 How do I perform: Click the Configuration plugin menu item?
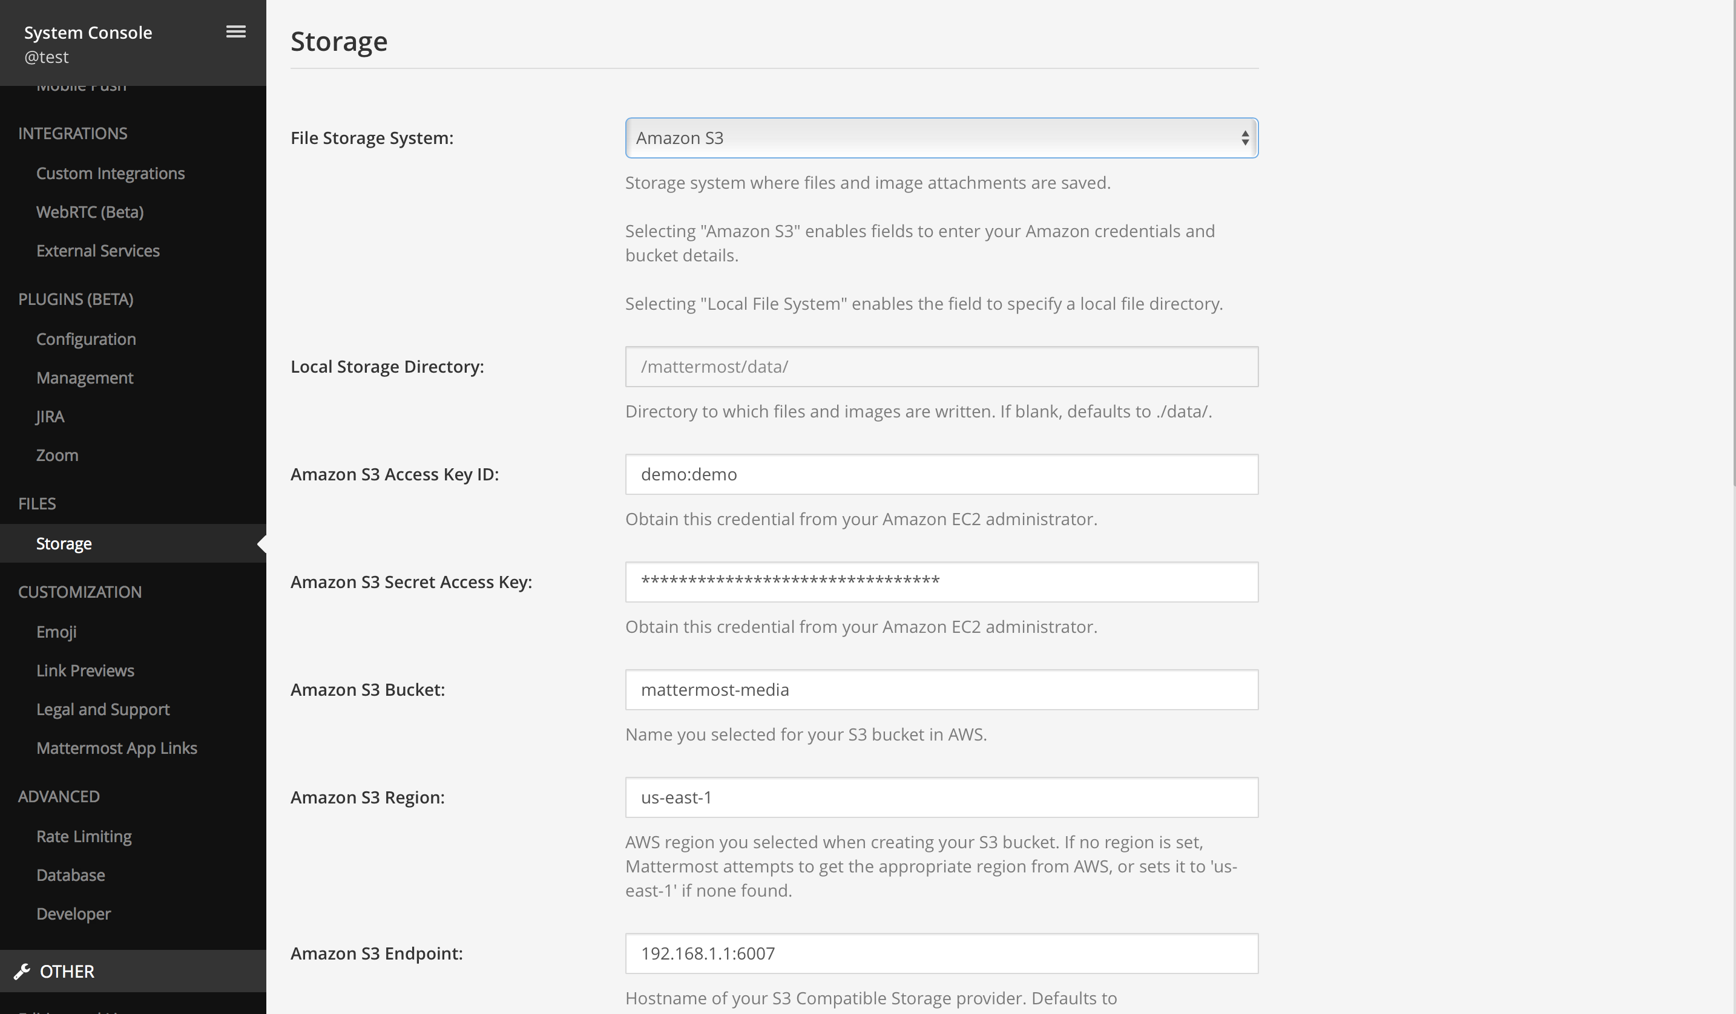86,338
